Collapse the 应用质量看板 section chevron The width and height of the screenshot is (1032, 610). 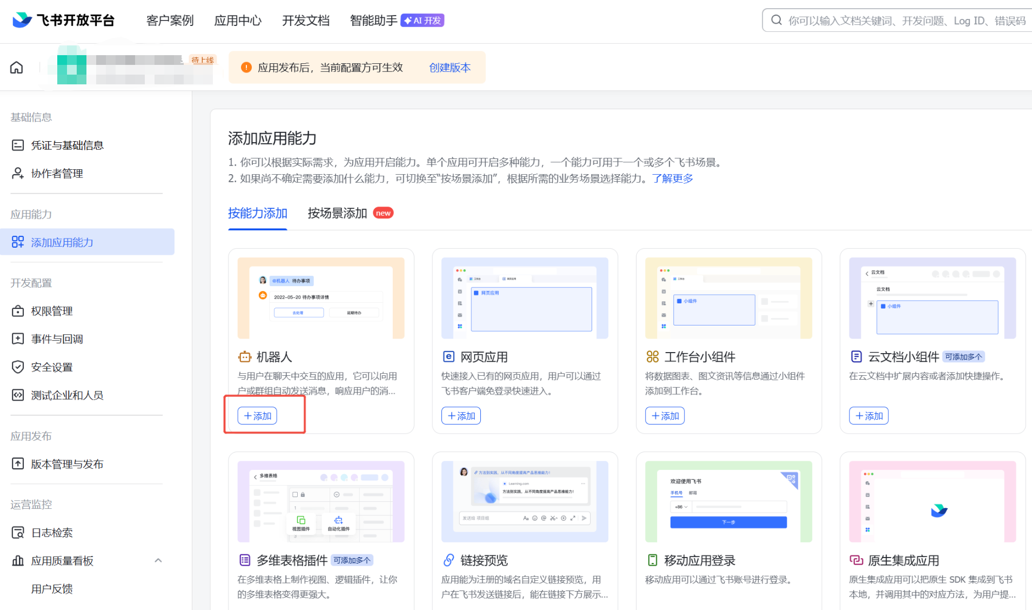pyautogui.click(x=158, y=560)
